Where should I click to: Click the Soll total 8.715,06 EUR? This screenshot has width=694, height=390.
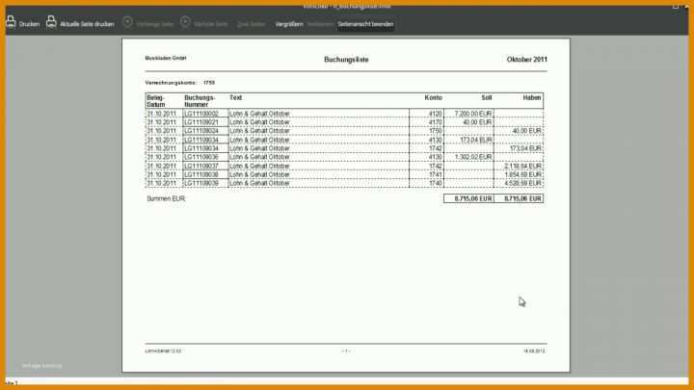pos(473,199)
